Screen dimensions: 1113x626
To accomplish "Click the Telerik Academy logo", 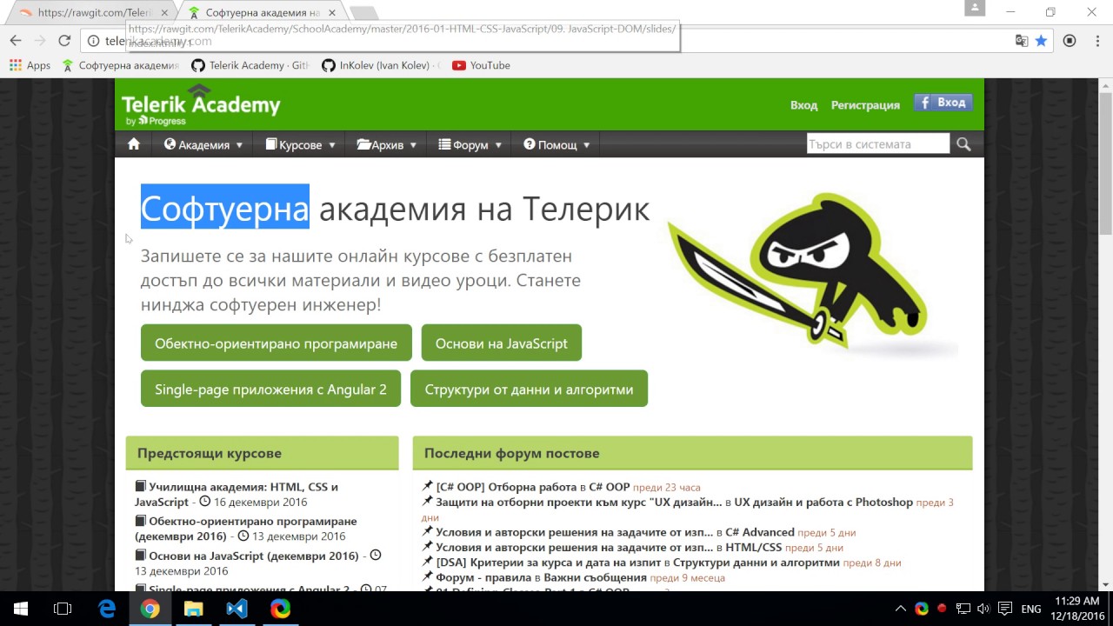I will click(201, 105).
